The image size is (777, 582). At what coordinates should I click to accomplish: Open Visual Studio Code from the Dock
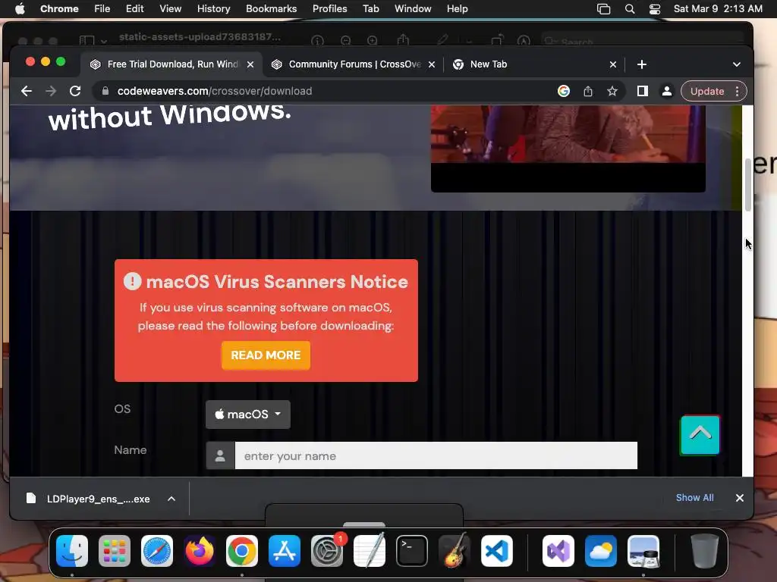coord(497,551)
